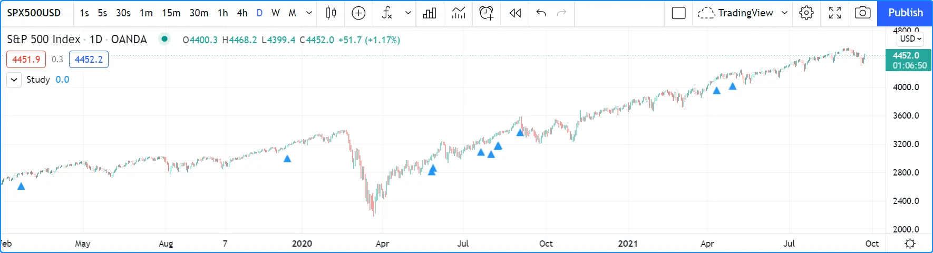The image size is (933, 253).
Task: Click the SPX500USD symbol search field
Action: point(34,13)
